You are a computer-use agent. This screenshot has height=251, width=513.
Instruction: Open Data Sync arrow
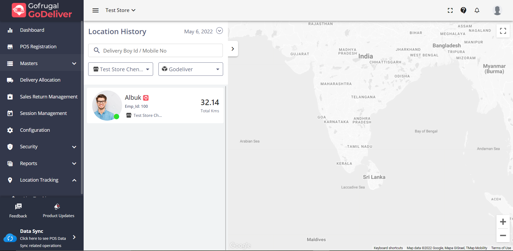pos(74,237)
